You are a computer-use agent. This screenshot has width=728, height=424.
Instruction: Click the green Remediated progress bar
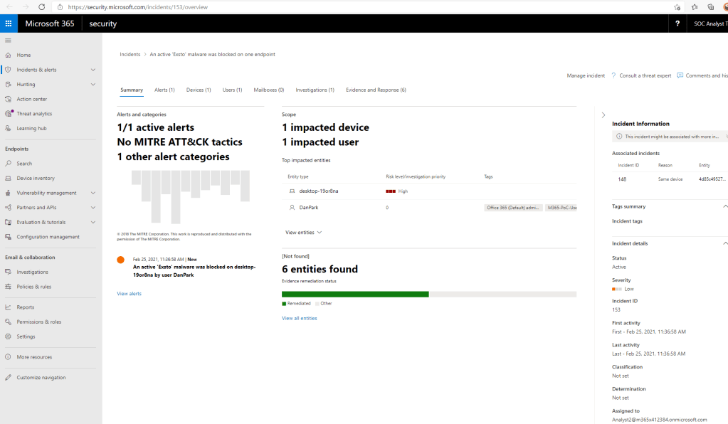[x=355, y=294]
